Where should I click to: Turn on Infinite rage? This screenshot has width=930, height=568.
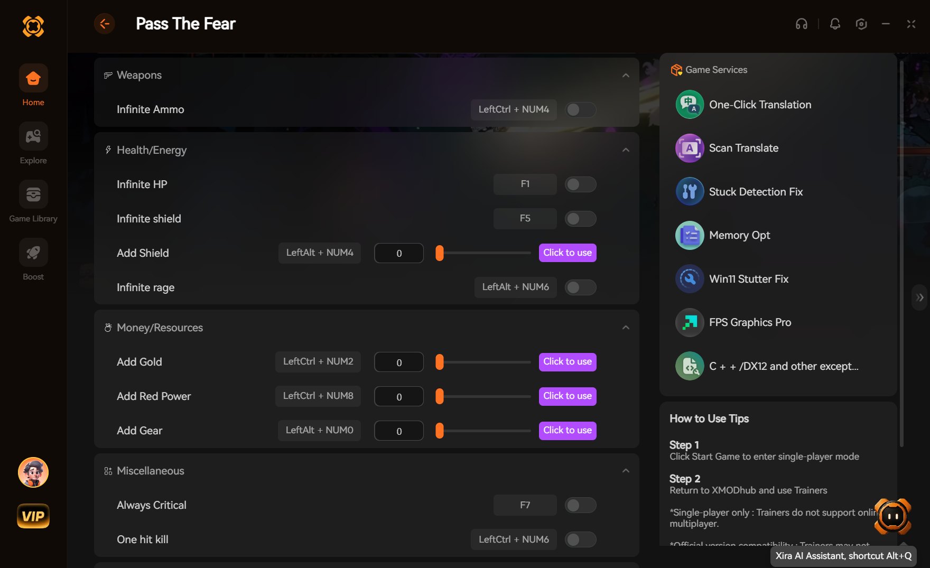(581, 287)
